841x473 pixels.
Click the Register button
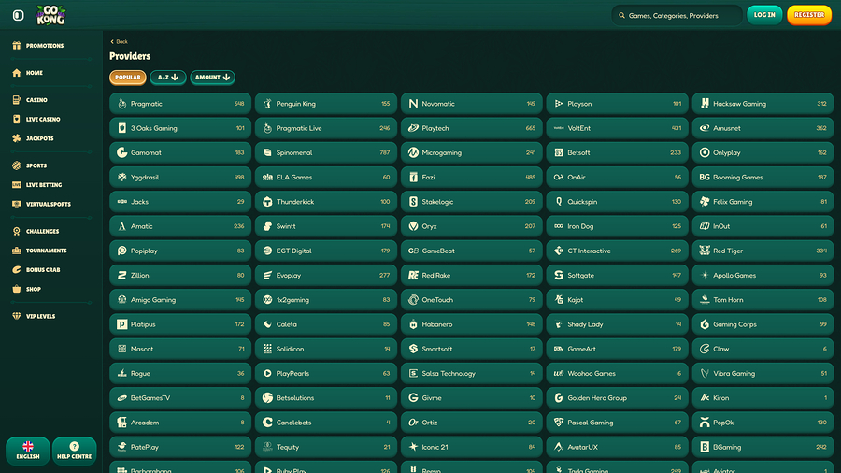coord(809,15)
